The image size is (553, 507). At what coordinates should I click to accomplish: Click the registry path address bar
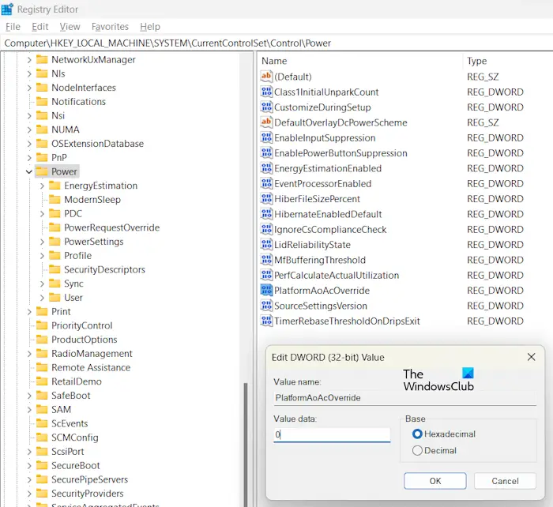(276, 43)
